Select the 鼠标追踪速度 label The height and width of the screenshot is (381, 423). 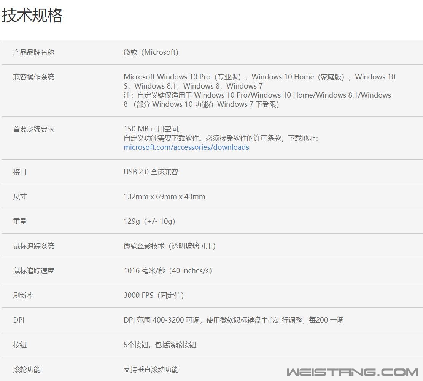(x=34, y=271)
